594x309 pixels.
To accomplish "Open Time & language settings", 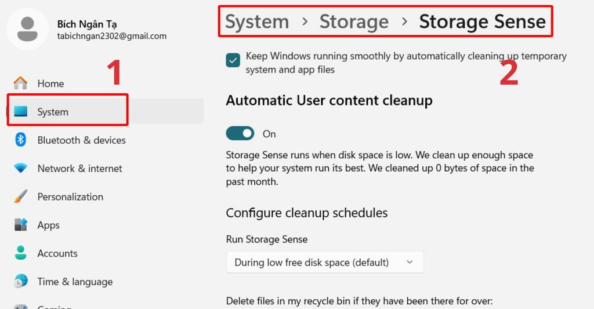I will pos(105,281).
